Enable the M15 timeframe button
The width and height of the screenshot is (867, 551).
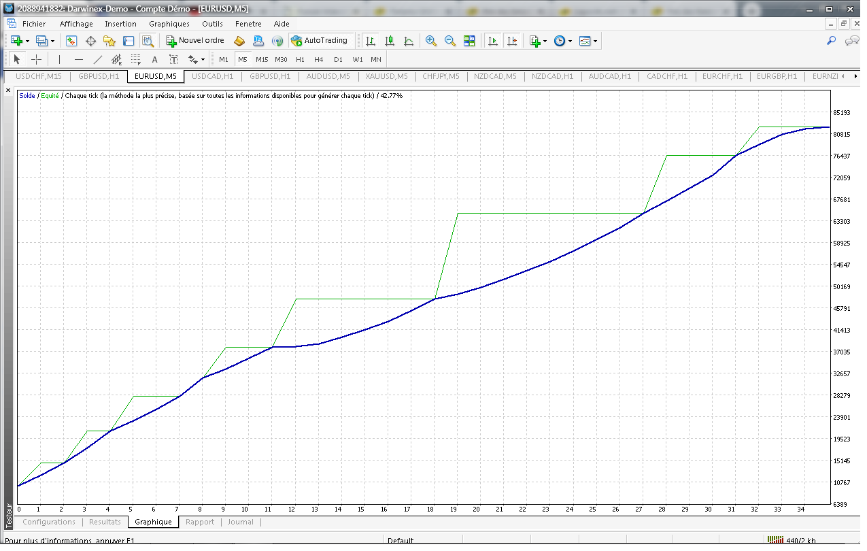(x=262, y=59)
